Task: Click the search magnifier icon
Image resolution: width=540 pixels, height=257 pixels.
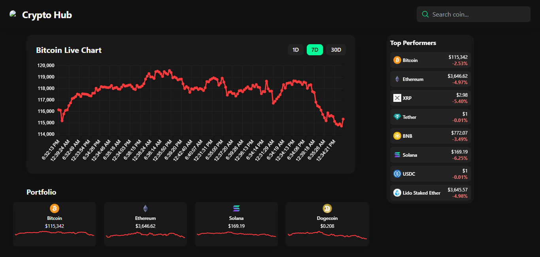Action: (425, 14)
